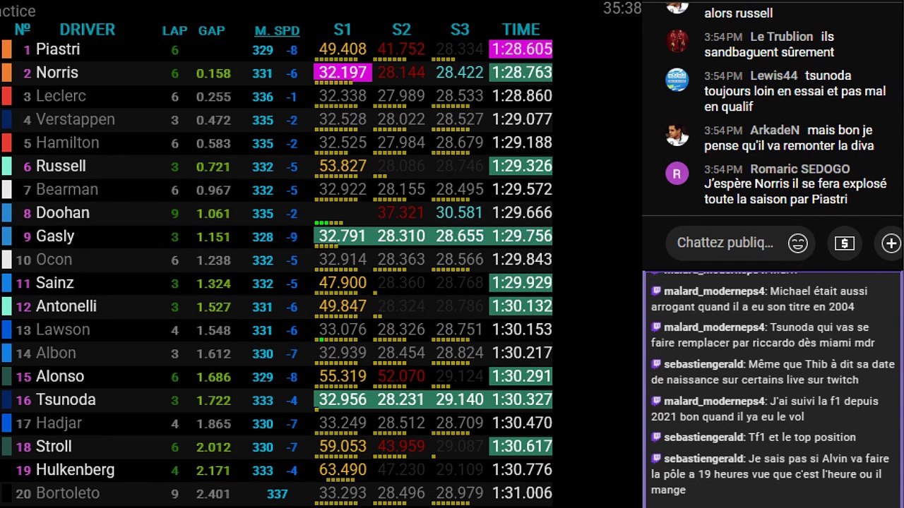
Task: Click Doohan's S2 time 37.321
Action: click(x=401, y=212)
